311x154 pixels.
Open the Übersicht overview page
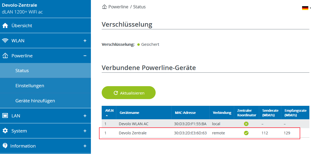pyautogui.click(x=45, y=26)
